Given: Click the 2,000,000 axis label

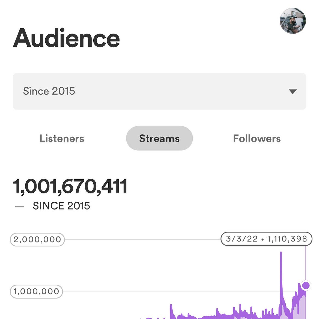Looking at the screenshot, I should click(37, 239).
